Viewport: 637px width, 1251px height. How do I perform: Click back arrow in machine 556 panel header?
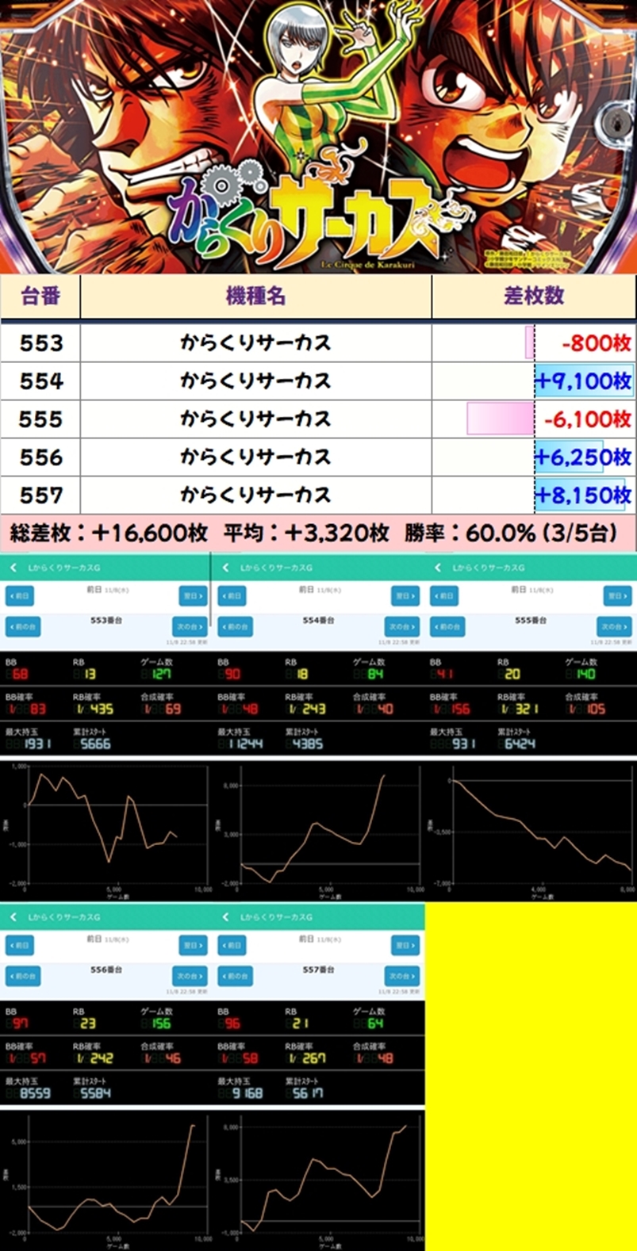point(13,917)
